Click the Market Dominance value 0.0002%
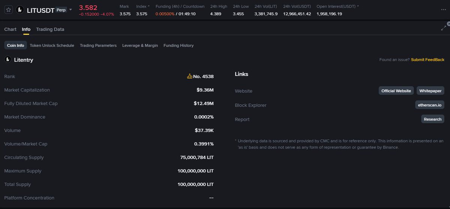Image resolution: width=450 pixels, height=209 pixels. [204, 117]
